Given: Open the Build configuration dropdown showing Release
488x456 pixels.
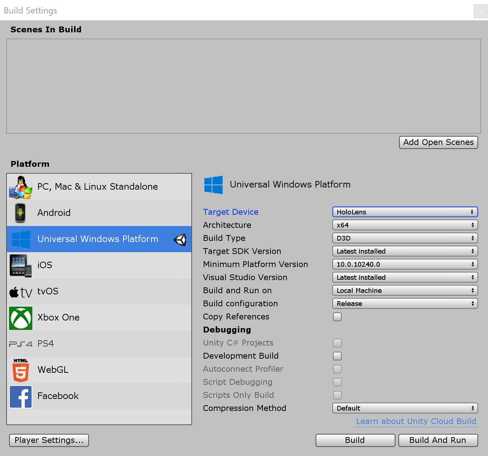Looking at the screenshot, I should [x=405, y=303].
